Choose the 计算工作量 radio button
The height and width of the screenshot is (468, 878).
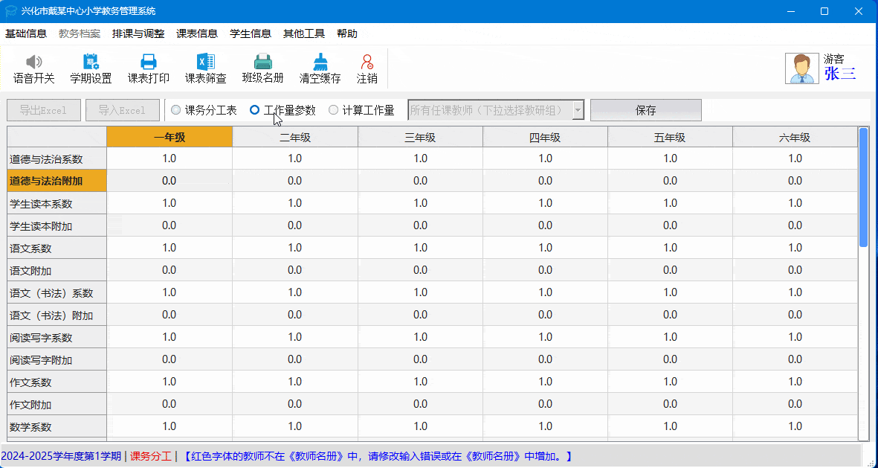tap(333, 110)
